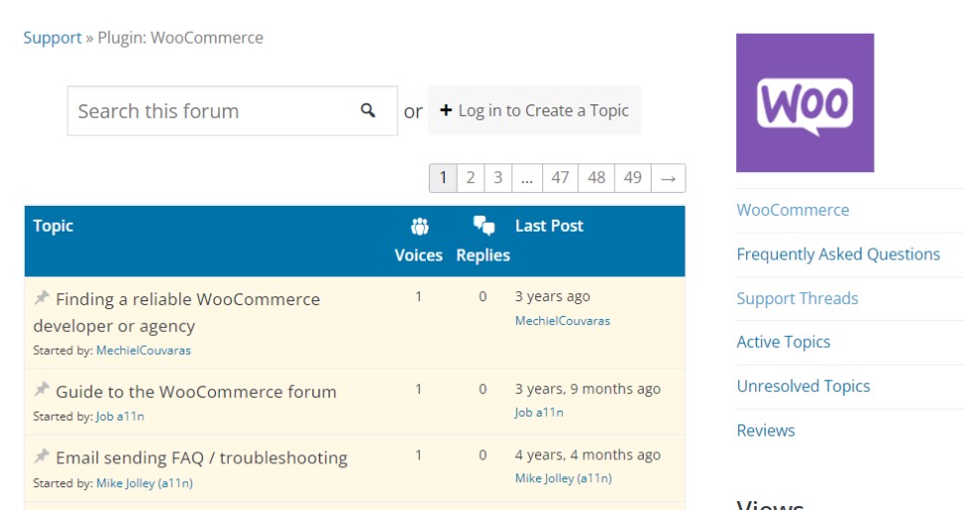This screenshot has height=510, width=964.
Task: Click the Replies speech bubbles icon
Action: coord(483,226)
